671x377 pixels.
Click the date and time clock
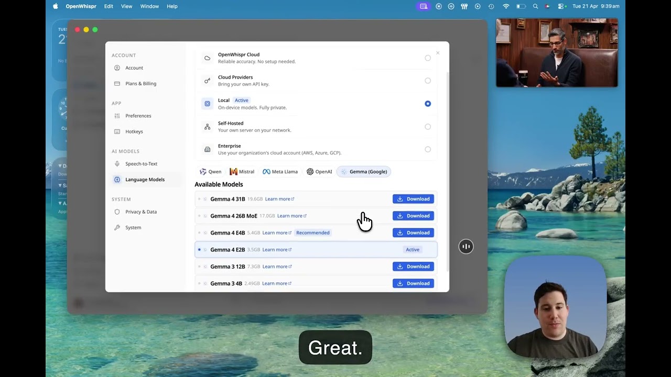coord(596,6)
